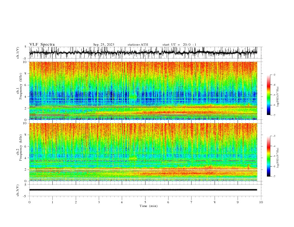Click the "ch.3(V)" axis label
The width and height of the screenshot is (294, 227).
coord(18,190)
